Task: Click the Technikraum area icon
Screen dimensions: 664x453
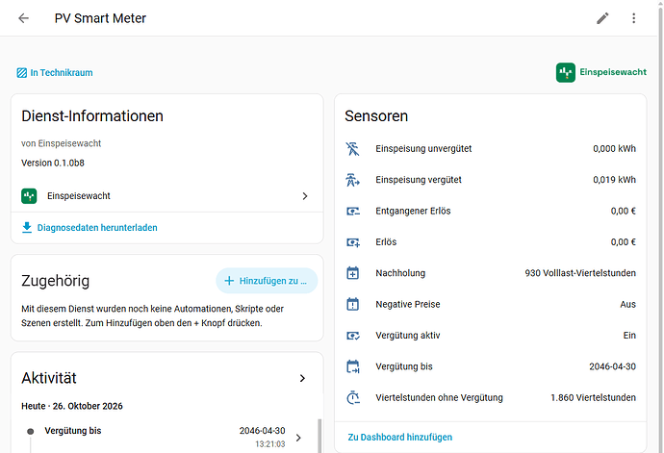Action: [21, 73]
